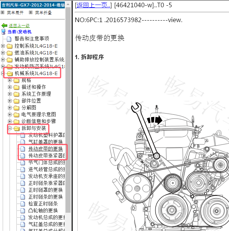229x231 pixels.
Task: Expand the 辅助排放控制装置系统 node
Action: coord(3,60)
